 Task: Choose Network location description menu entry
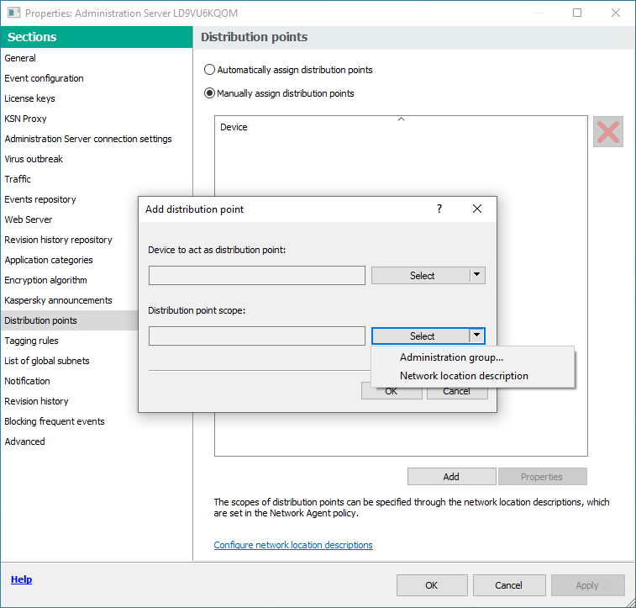pos(464,376)
